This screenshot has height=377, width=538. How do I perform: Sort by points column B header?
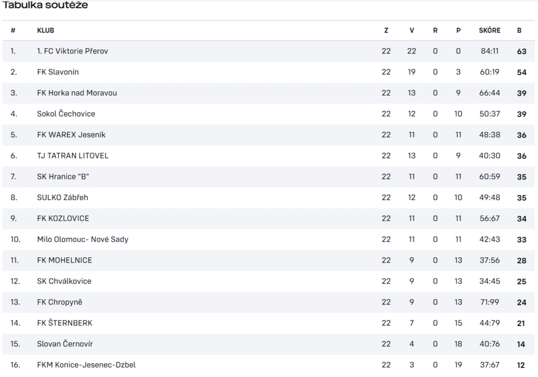click(x=519, y=30)
